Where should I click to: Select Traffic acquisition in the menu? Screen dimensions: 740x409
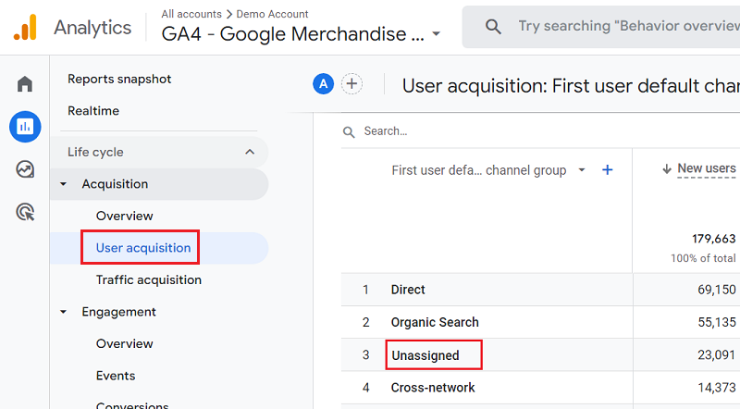pyautogui.click(x=148, y=279)
